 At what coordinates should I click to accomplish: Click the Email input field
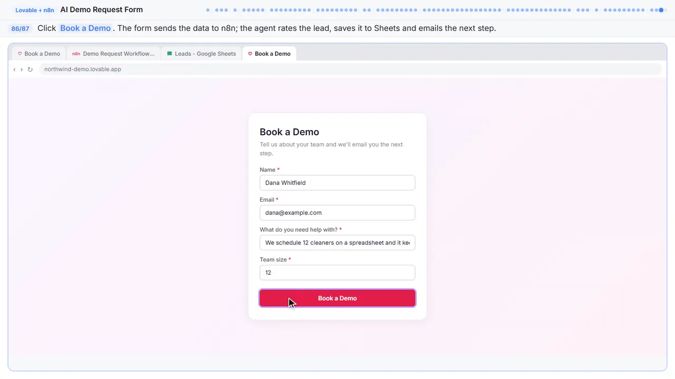337,213
